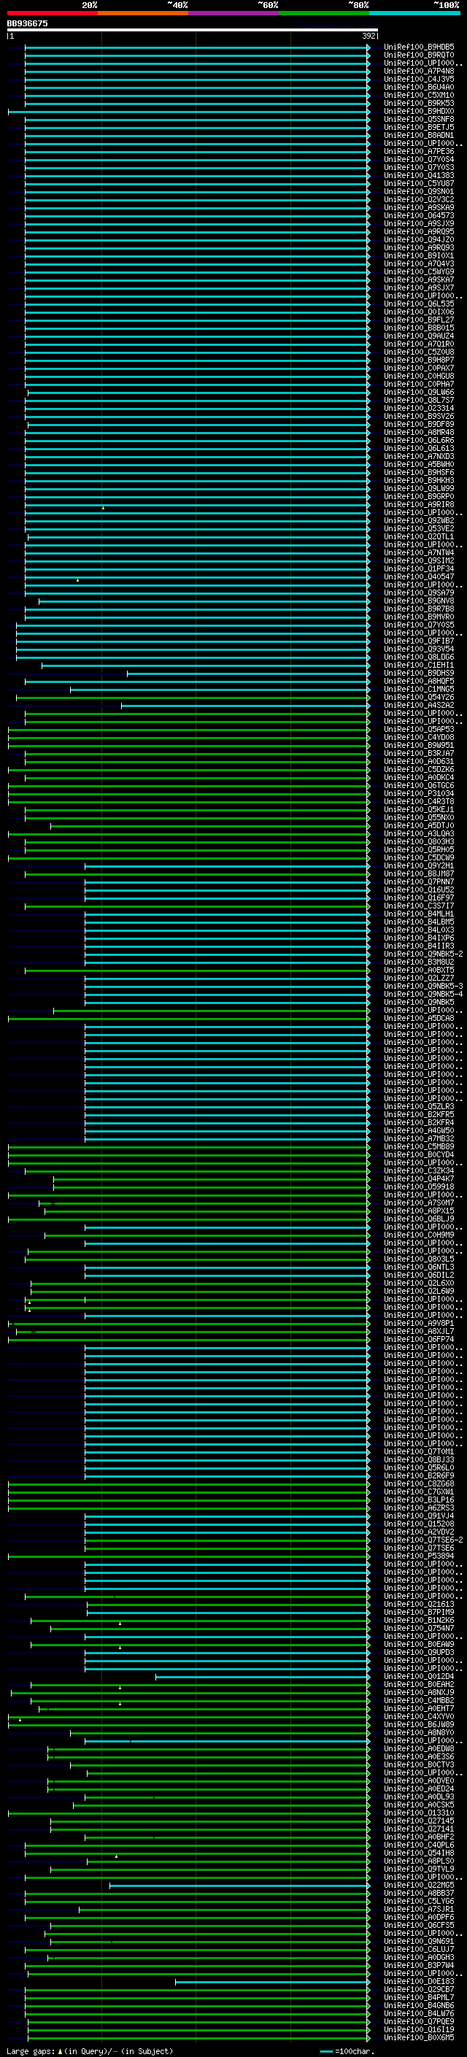Open hit UniRef100_A7P4N8
Screen dimensions: 467x2057
click(x=419, y=71)
